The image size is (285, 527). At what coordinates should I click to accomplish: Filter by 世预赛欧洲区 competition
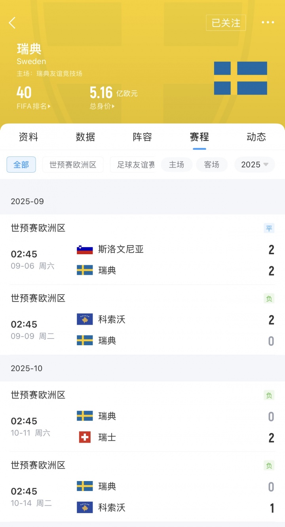73,165
